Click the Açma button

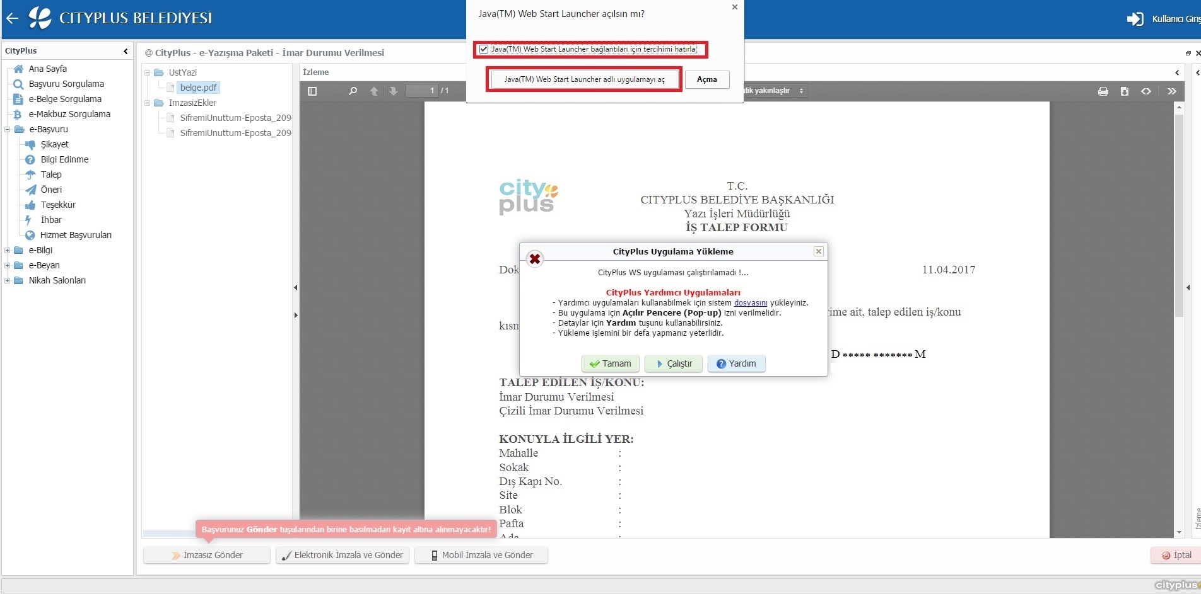coord(706,79)
